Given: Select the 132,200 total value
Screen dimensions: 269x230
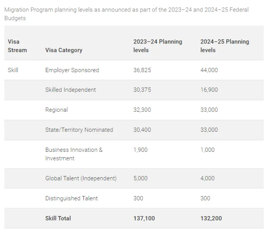Looking at the screenshot, I should [211, 218].
